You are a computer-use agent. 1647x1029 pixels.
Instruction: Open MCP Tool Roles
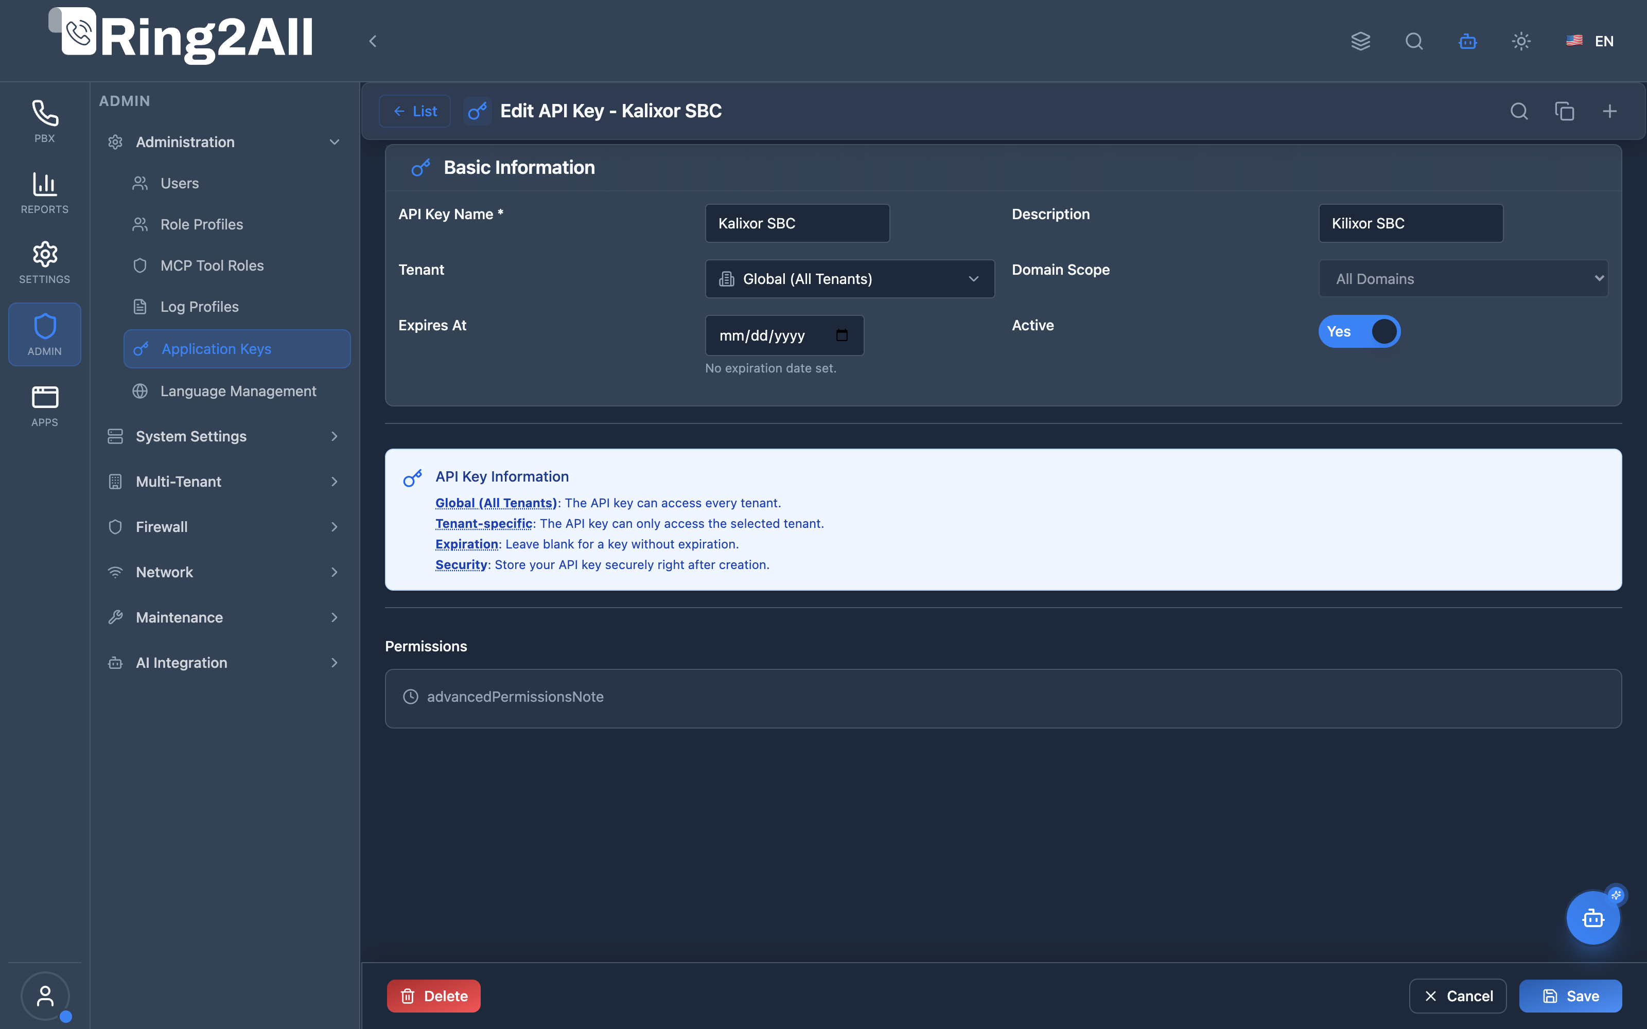coord(237,265)
